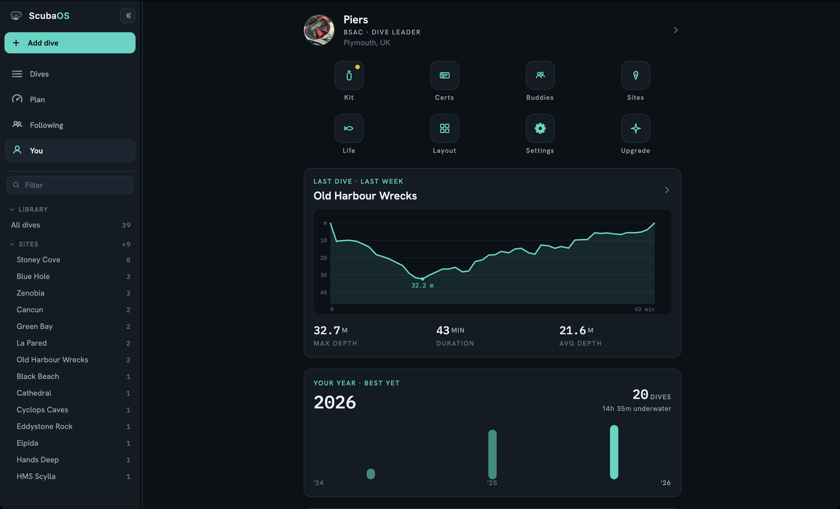
Task: Click the Piers profile avatar
Action: tap(319, 30)
